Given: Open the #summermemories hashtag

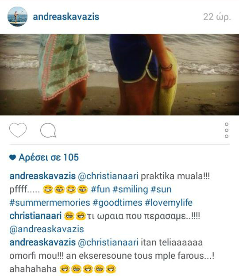Looking at the screenshot, I should pos(50,203).
